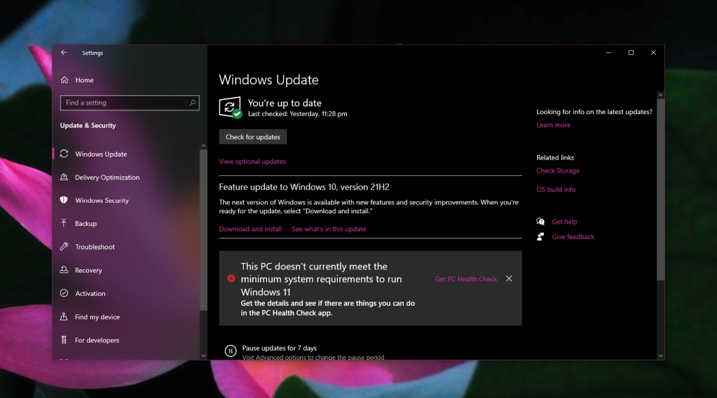Click the Recovery icon
Viewport: 717px width, 398px height.
pos(64,270)
